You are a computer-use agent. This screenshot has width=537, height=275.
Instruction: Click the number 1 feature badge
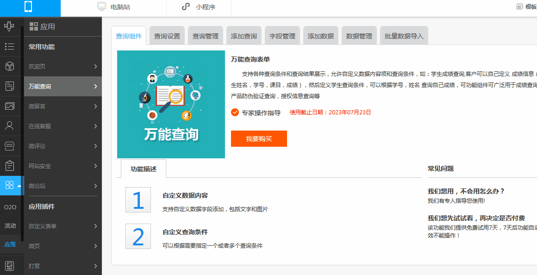(x=138, y=200)
